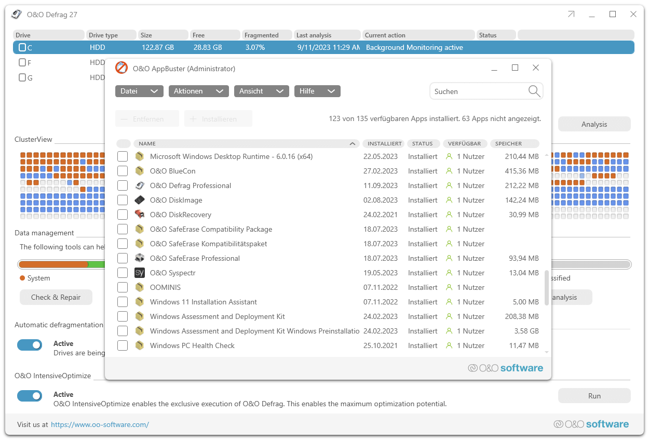Sort the app list by the NAME column
Viewport: 649px width, 440px height.
[247, 143]
